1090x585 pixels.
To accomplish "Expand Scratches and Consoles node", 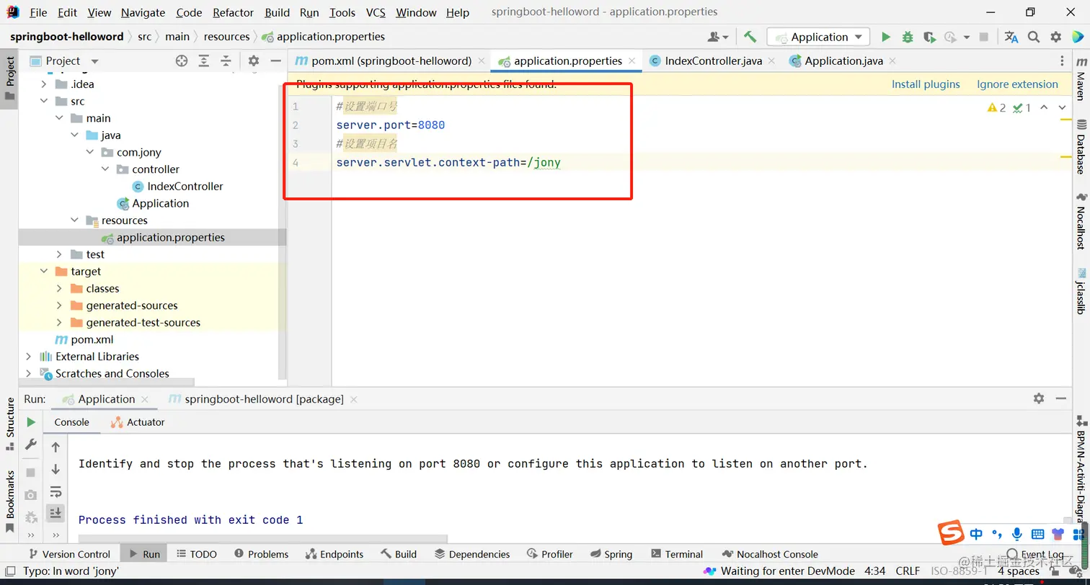I will point(29,373).
